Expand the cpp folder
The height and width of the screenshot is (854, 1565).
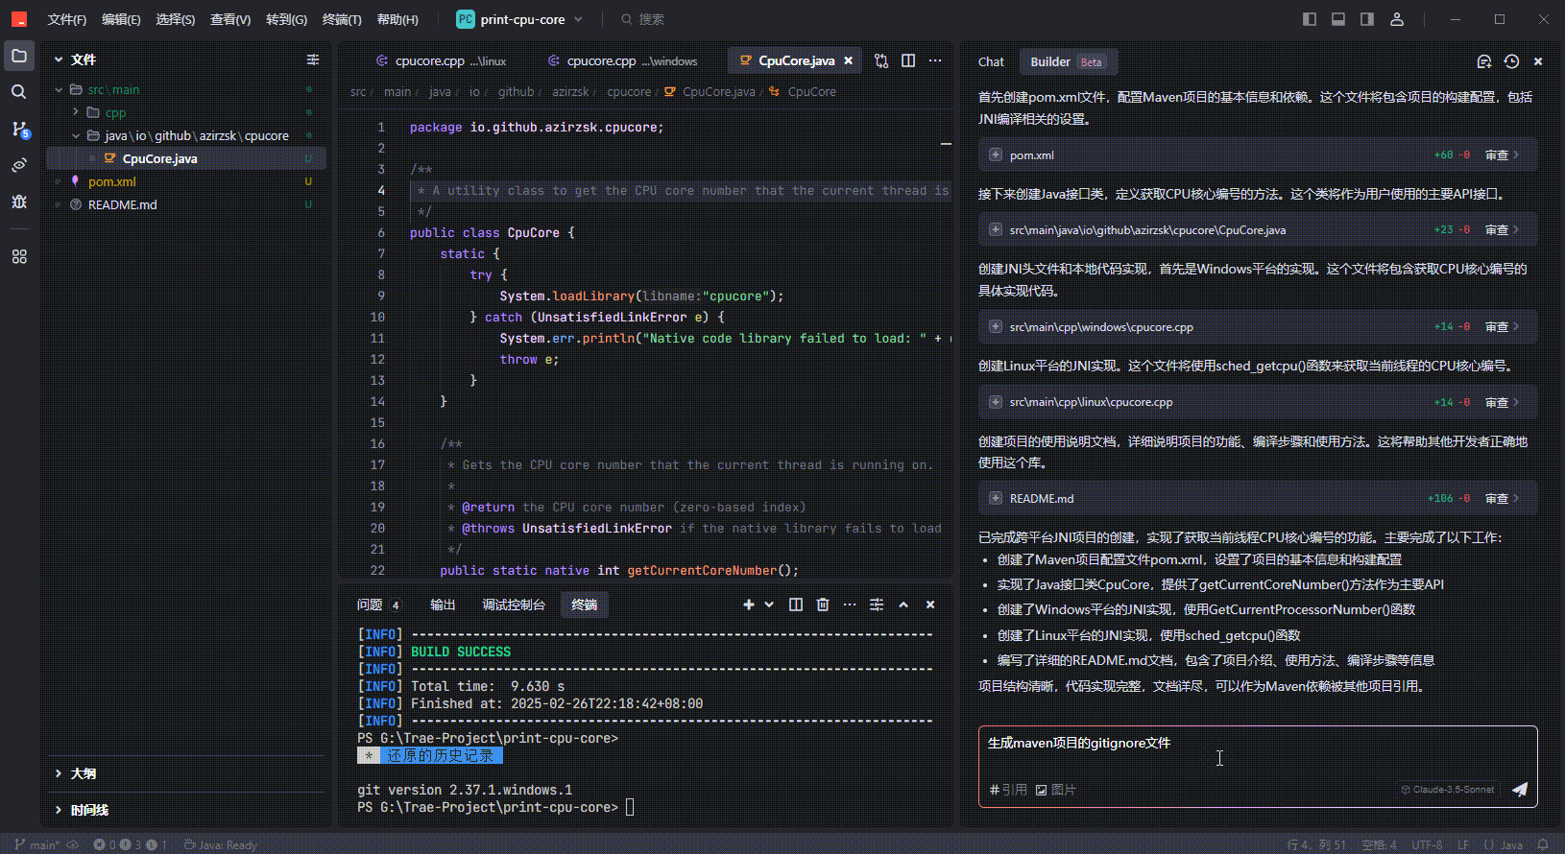click(76, 112)
